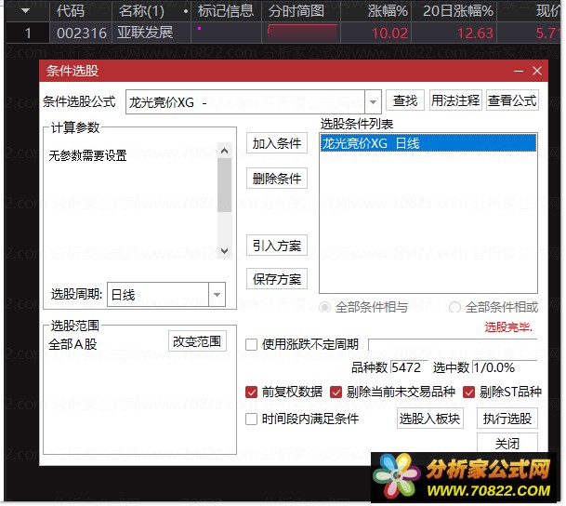The image size is (566, 506).
Task: Click 加入条件 to add condition
Action: point(277,143)
